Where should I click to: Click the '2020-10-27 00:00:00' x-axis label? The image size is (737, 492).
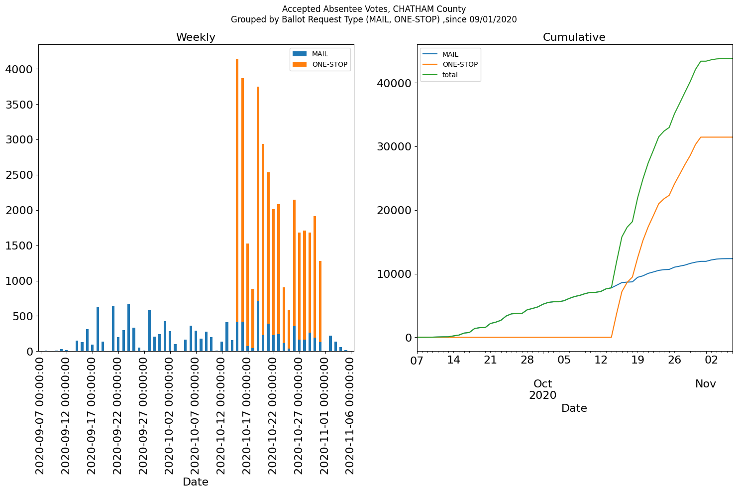point(299,415)
